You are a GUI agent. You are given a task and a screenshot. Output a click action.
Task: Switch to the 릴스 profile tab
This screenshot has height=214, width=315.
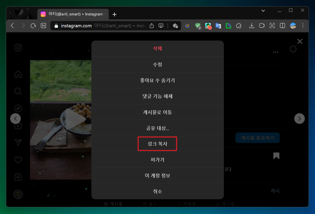pyautogui.click(x=150, y=204)
